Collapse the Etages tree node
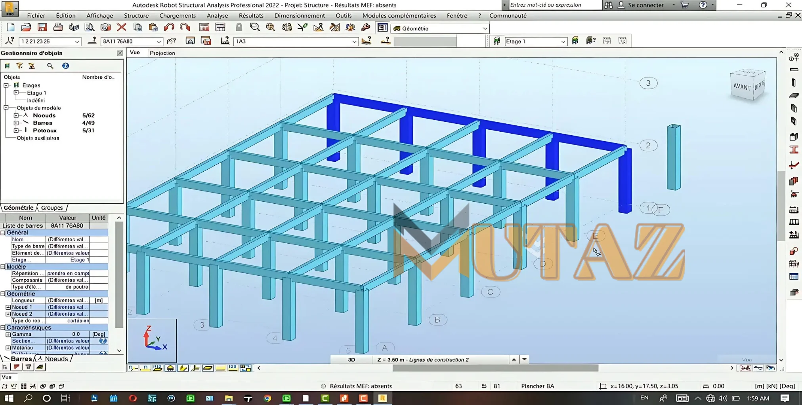 pyautogui.click(x=6, y=85)
